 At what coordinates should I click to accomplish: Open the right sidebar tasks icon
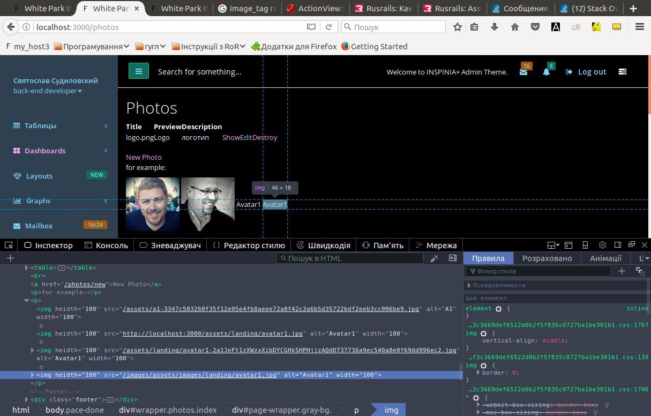(622, 72)
